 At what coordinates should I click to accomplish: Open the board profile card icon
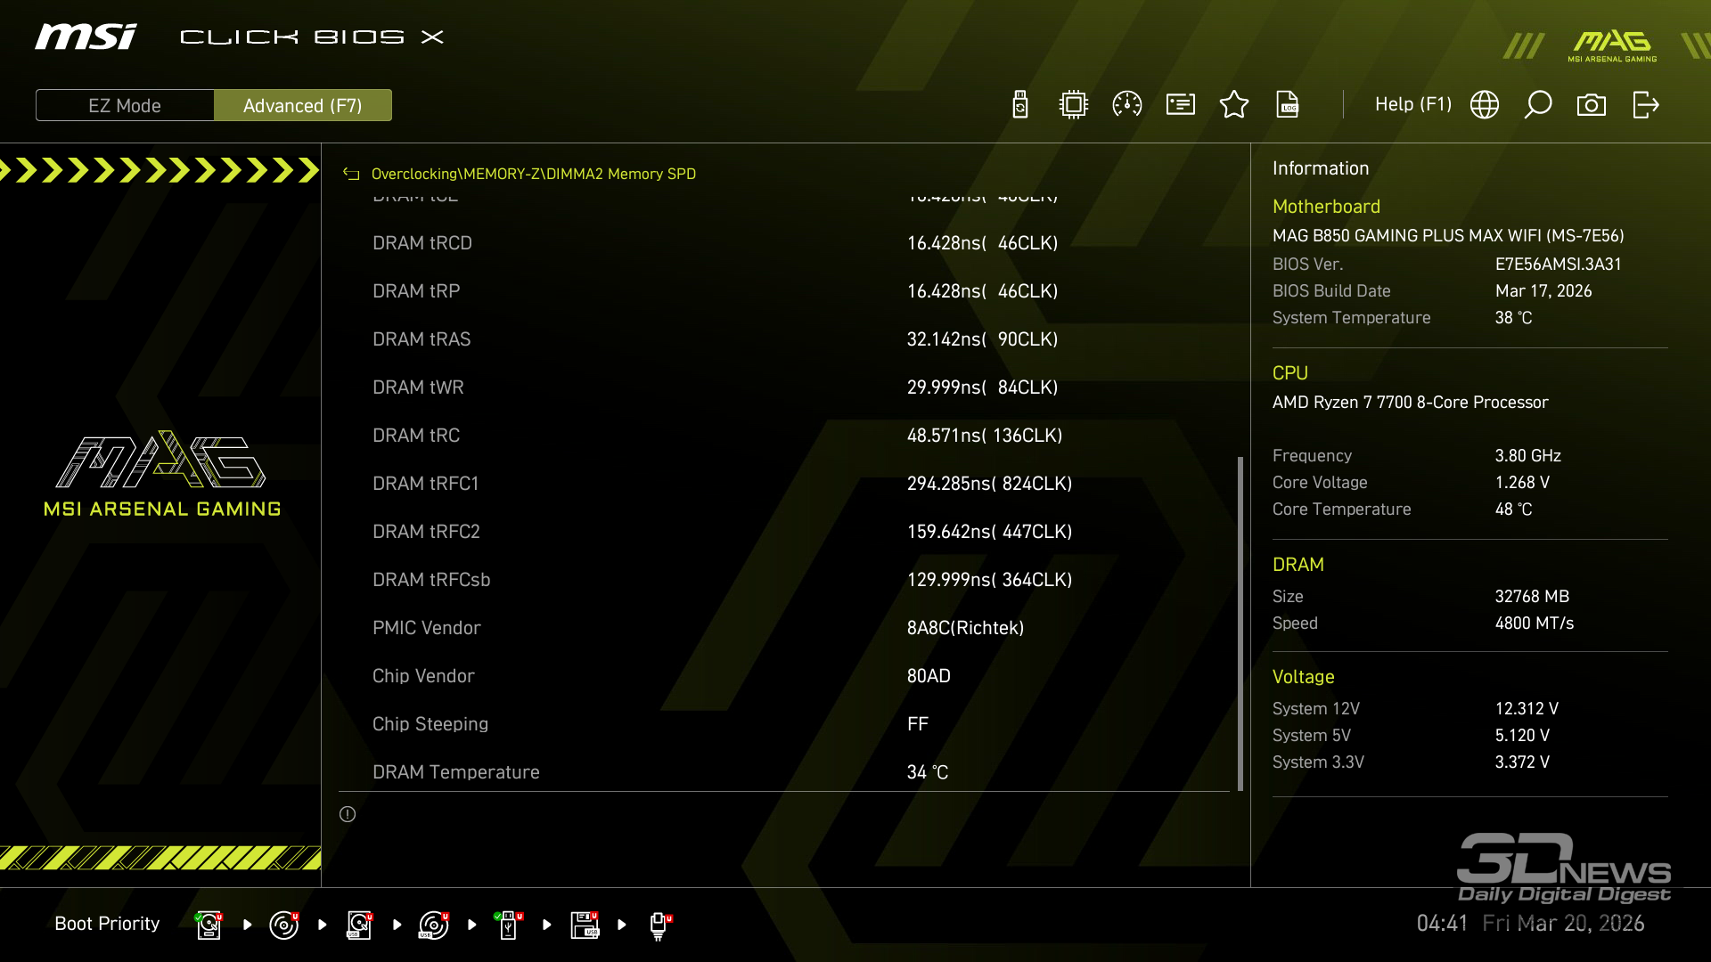[x=1181, y=105]
